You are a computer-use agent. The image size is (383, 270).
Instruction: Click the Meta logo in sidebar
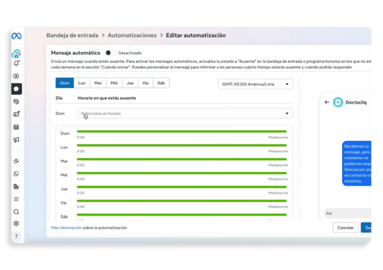(16, 36)
